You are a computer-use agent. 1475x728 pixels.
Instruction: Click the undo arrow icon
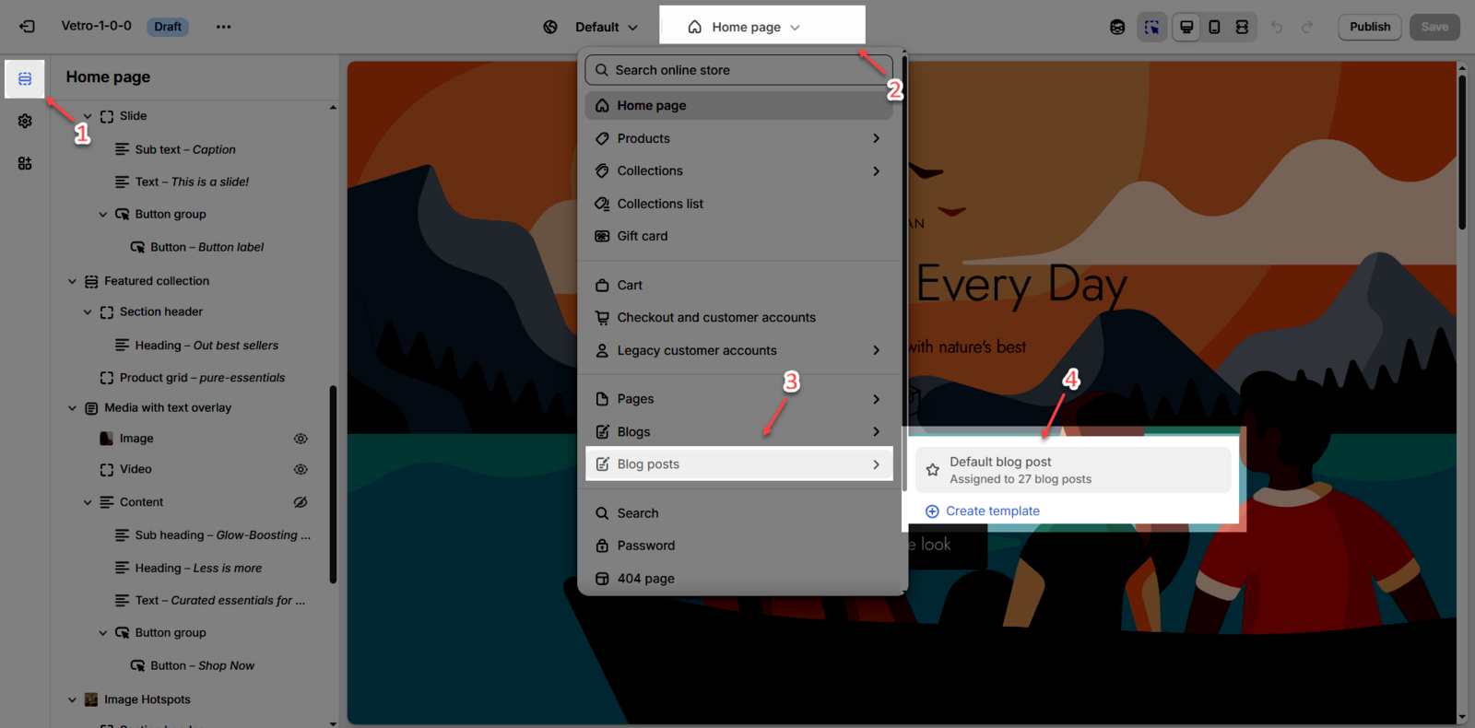(x=1277, y=27)
